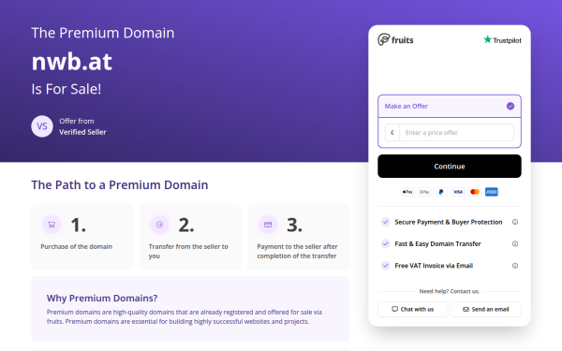Click the fruits logo icon
This screenshot has height=351, width=562.
pyautogui.click(x=383, y=39)
